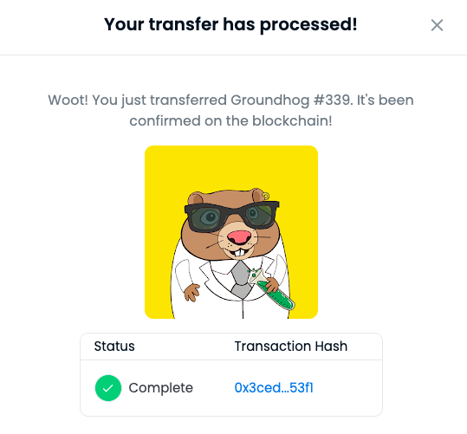Viewport: 467px width, 434px height.
Task: Select the Complete status label
Action: click(161, 388)
